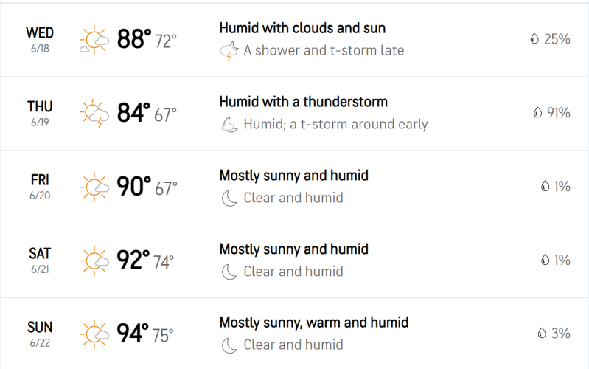Click Thursday's sun and thunderstorm icon
589x369 pixels.
(x=94, y=113)
